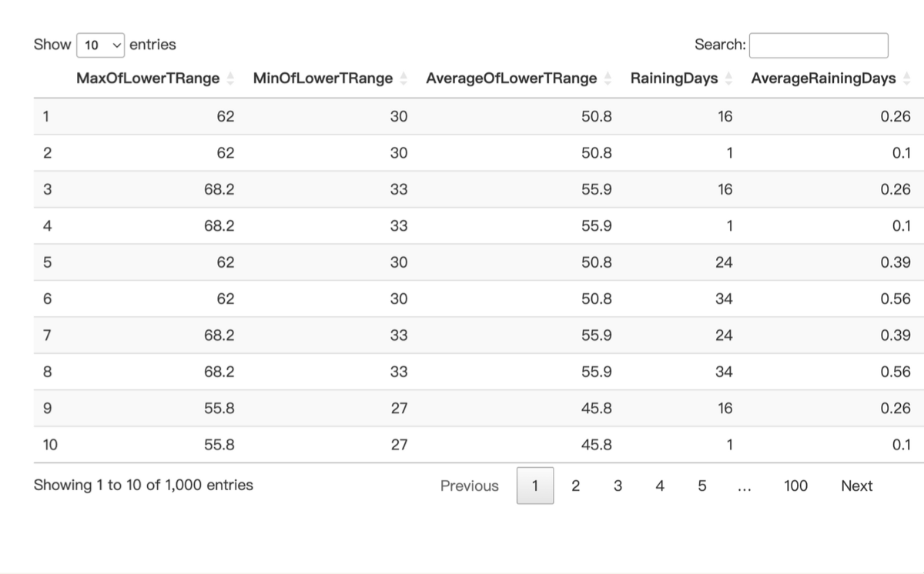The height and width of the screenshot is (574, 924).
Task: Focus the Search input field
Action: click(819, 45)
